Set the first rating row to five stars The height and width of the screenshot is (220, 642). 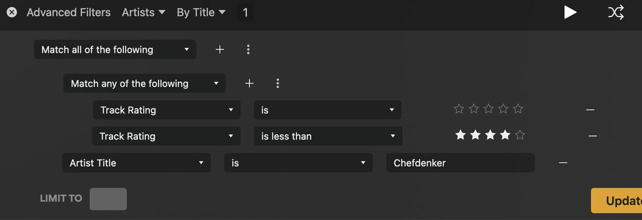pos(518,109)
